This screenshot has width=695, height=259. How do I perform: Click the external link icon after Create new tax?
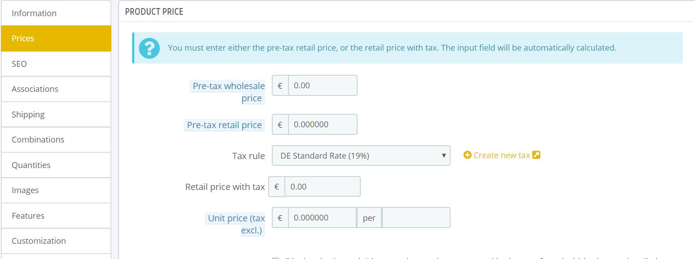pyautogui.click(x=536, y=155)
